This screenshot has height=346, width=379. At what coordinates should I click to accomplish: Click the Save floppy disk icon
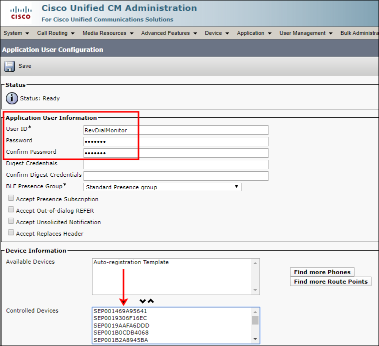click(x=9, y=66)
